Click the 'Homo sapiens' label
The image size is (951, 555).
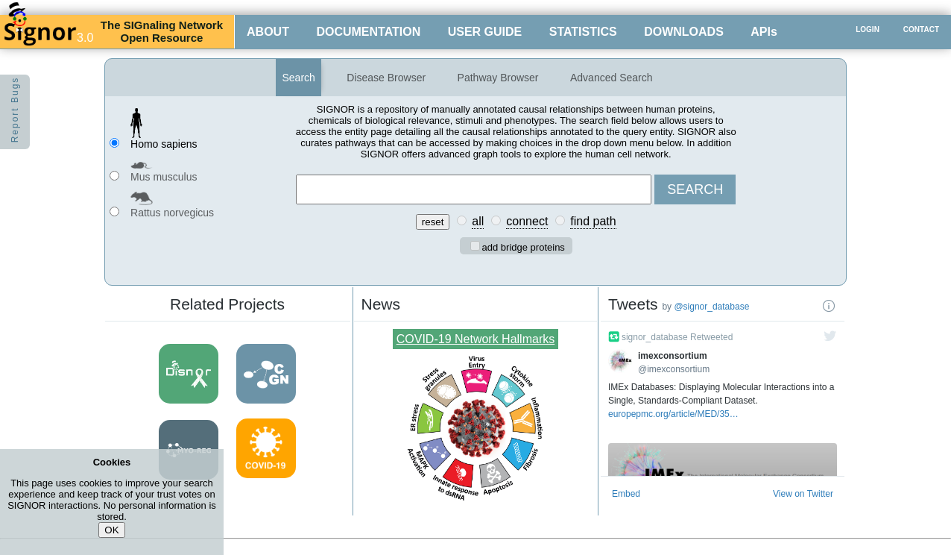pos(164,144)
